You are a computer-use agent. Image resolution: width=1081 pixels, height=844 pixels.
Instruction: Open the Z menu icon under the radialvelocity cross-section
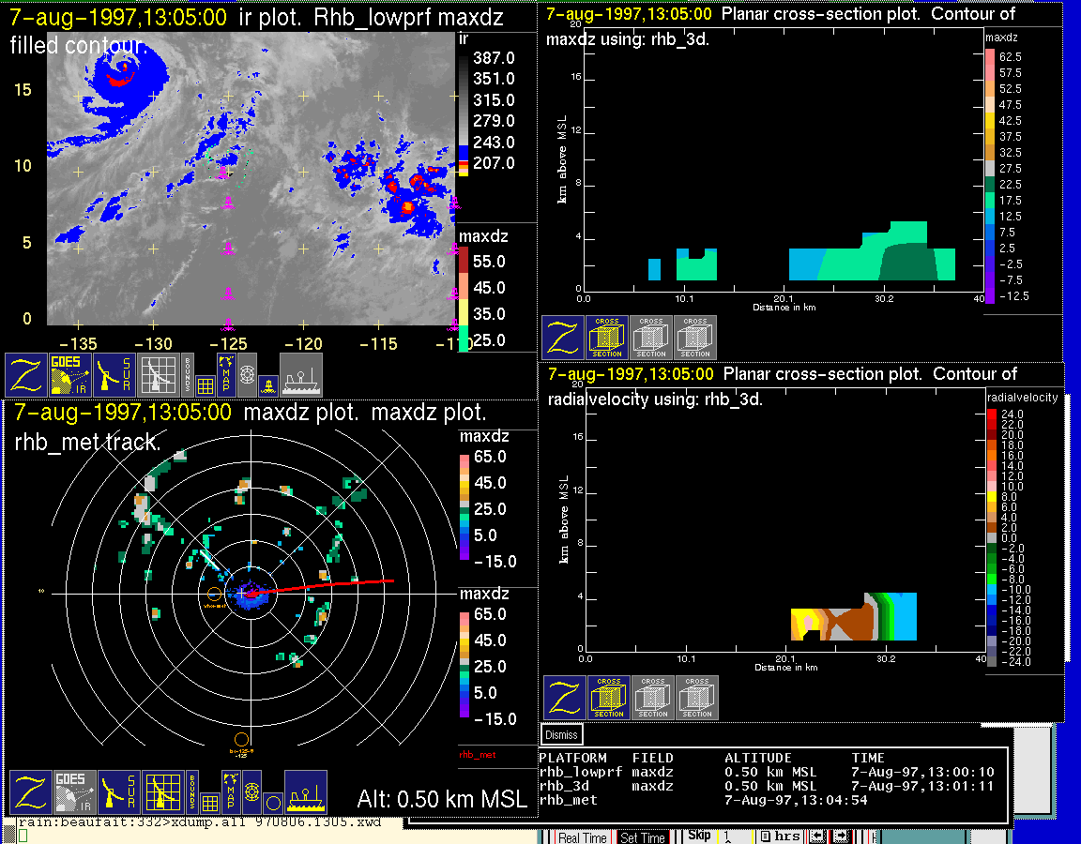[x=565, y=698]
